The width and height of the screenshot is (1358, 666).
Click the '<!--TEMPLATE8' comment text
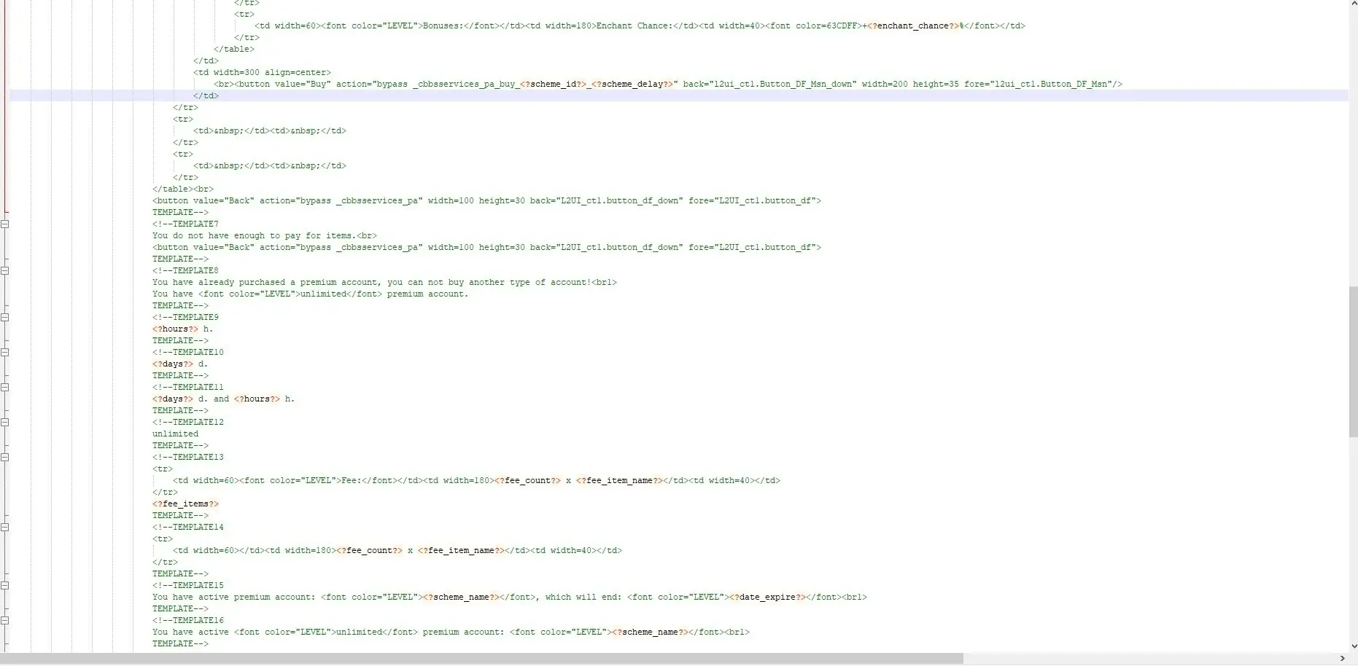click(185, 271)
